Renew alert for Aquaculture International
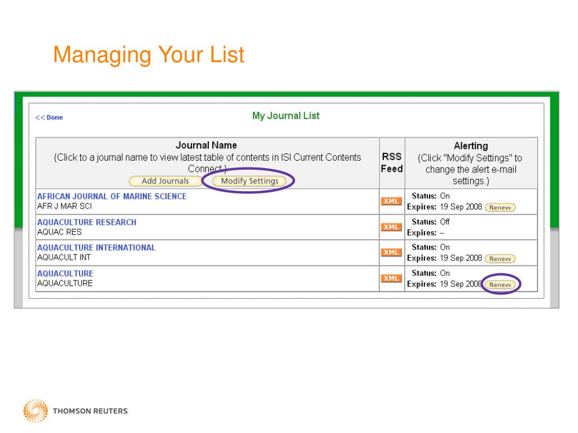Screen dimensions: 578x433 tap(500, 259)
